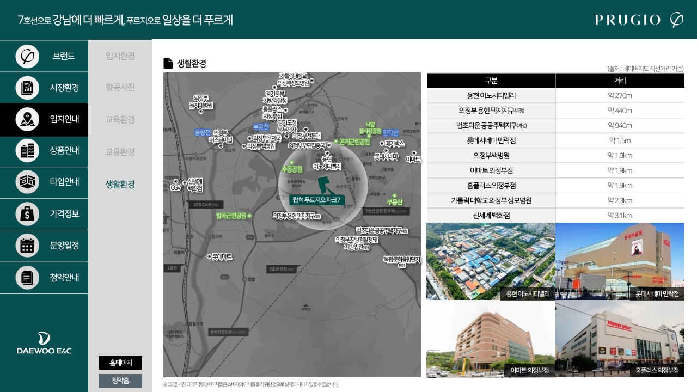Click the 중랑천 label on map

[202, 132]
